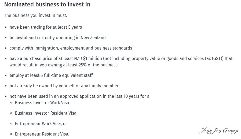
Task: Click the "owning at least 25% of the business" line
Action: 81,65
